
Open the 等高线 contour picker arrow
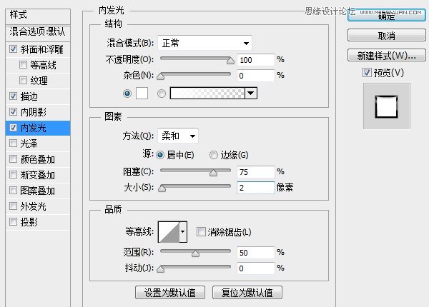click(x=183, y=232)
